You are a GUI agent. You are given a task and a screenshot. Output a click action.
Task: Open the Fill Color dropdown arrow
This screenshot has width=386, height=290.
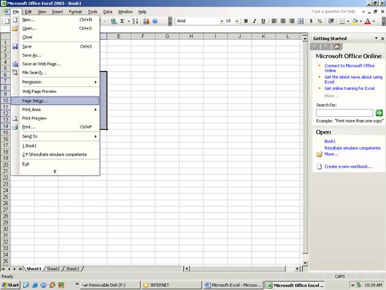pos(360,21)
